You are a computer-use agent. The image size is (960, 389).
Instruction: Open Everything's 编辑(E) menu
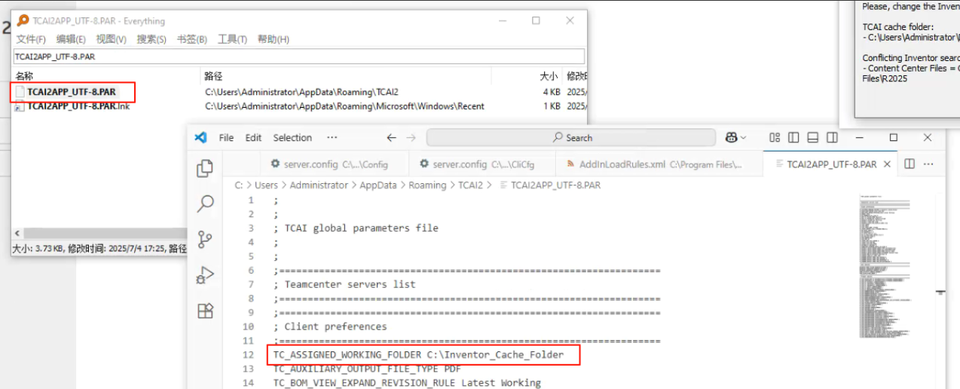(71, 39)
